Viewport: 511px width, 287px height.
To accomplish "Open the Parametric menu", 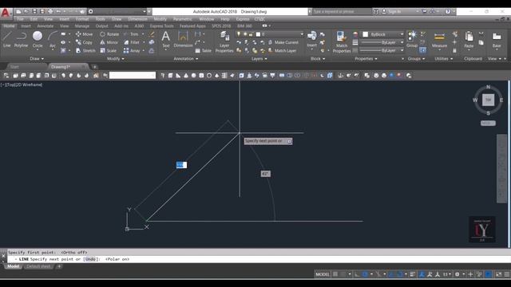I will coord(183,19).
